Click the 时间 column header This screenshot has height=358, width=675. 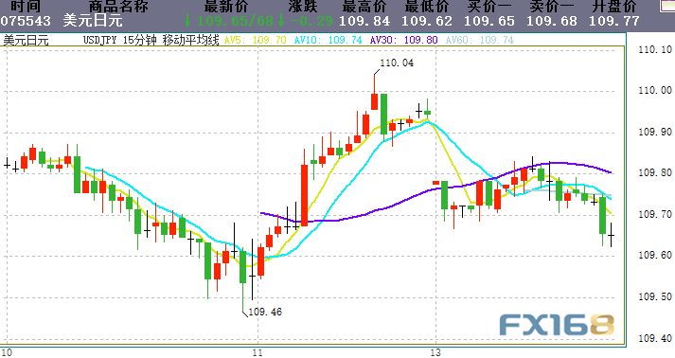point(26,7)
